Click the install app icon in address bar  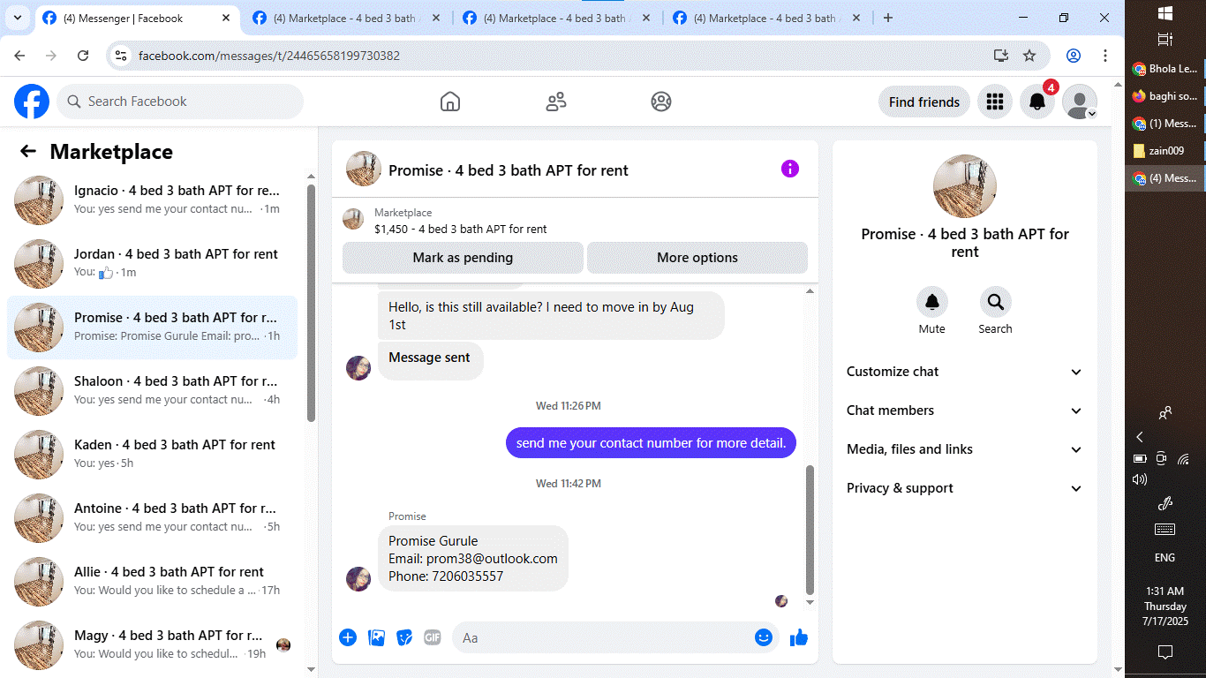point(1001,56)
